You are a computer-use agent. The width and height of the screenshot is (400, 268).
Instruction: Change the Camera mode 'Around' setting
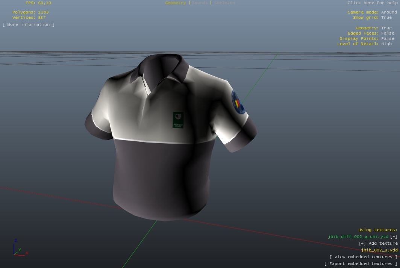389,12
